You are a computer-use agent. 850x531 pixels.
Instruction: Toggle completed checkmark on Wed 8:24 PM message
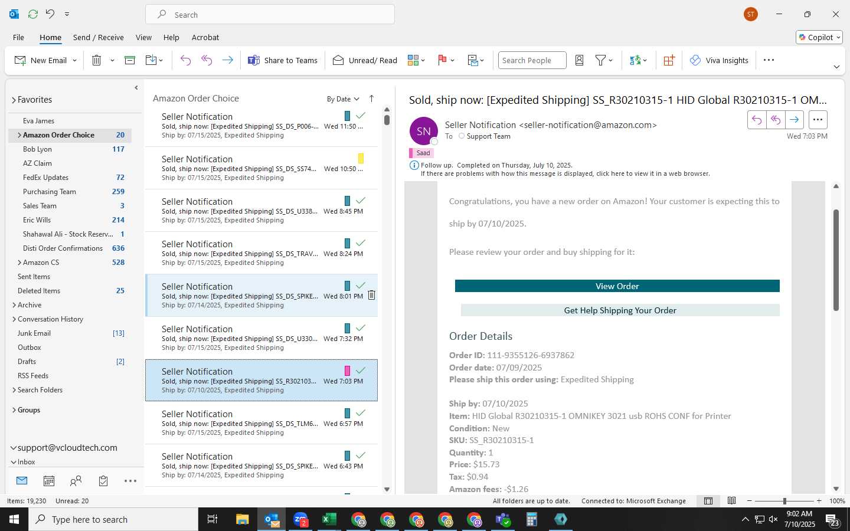[x=361, y=243]
